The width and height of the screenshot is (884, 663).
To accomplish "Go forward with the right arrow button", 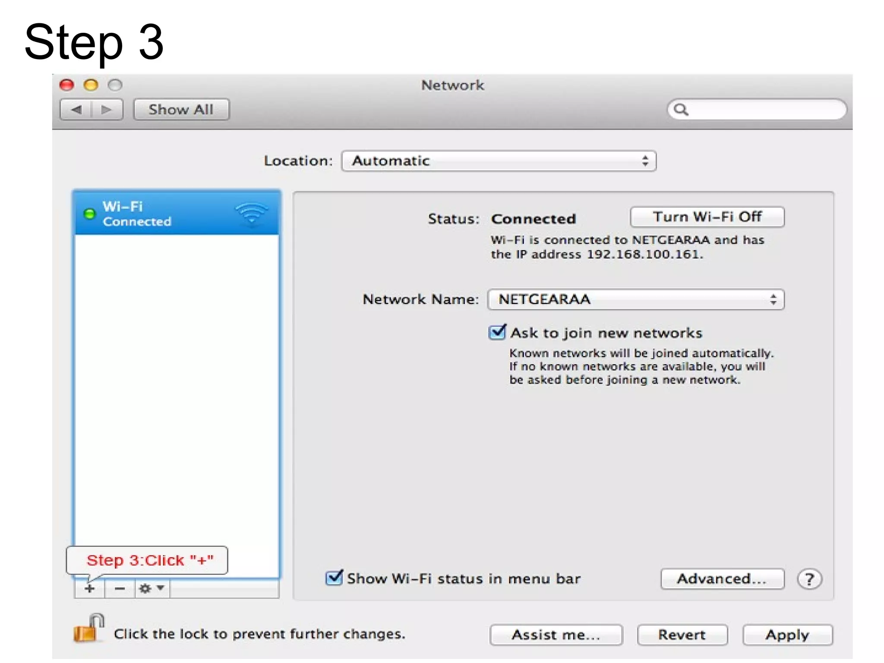I will (x=106, y=110).
